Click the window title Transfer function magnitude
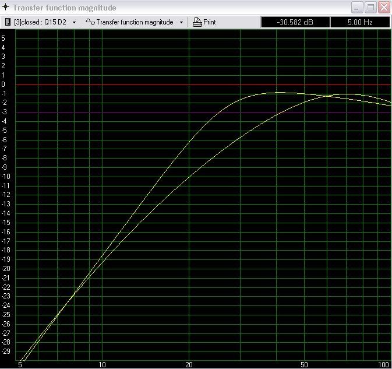The width and height of the screenshot is (392, 369). coord(65,8)
